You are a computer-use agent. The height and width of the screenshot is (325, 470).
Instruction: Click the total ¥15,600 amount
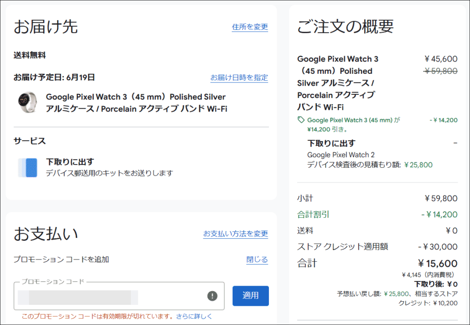pos(438,264)
